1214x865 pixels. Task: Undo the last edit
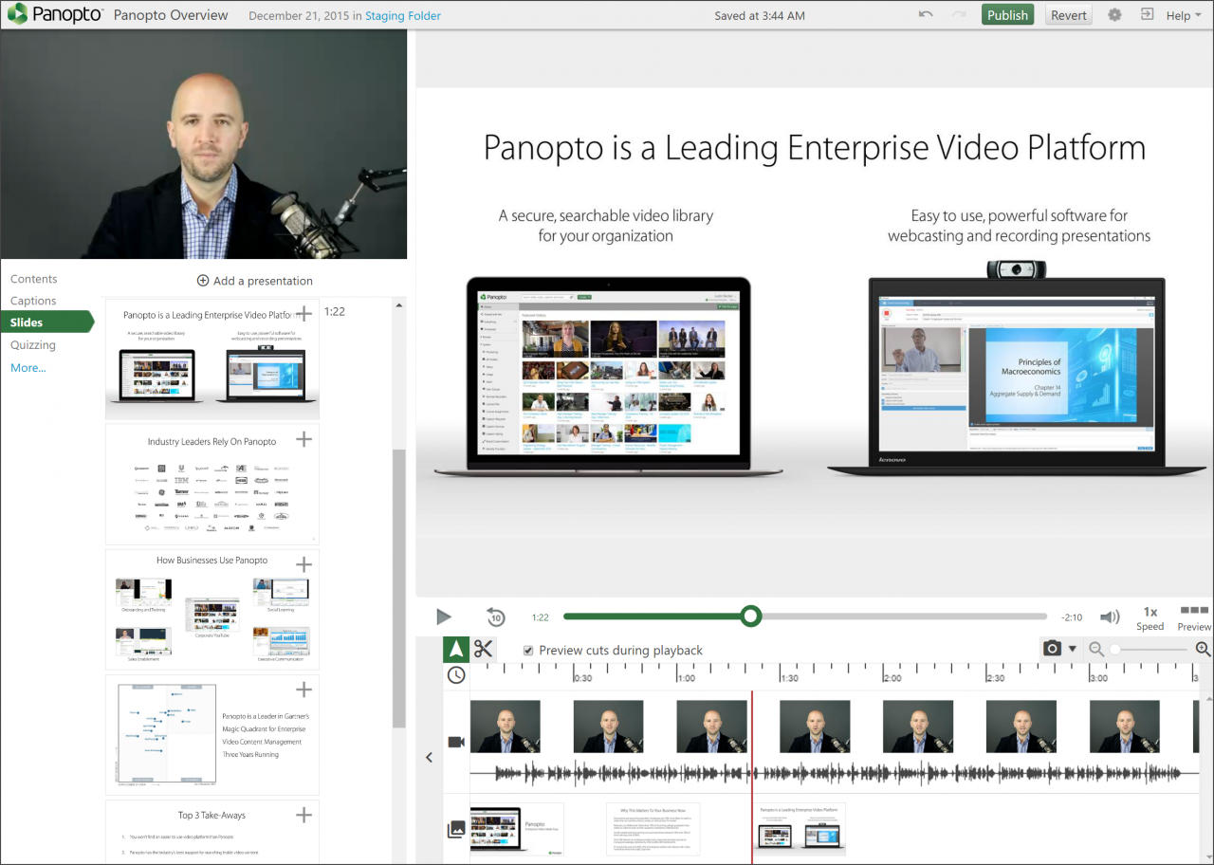pos(926,14)
